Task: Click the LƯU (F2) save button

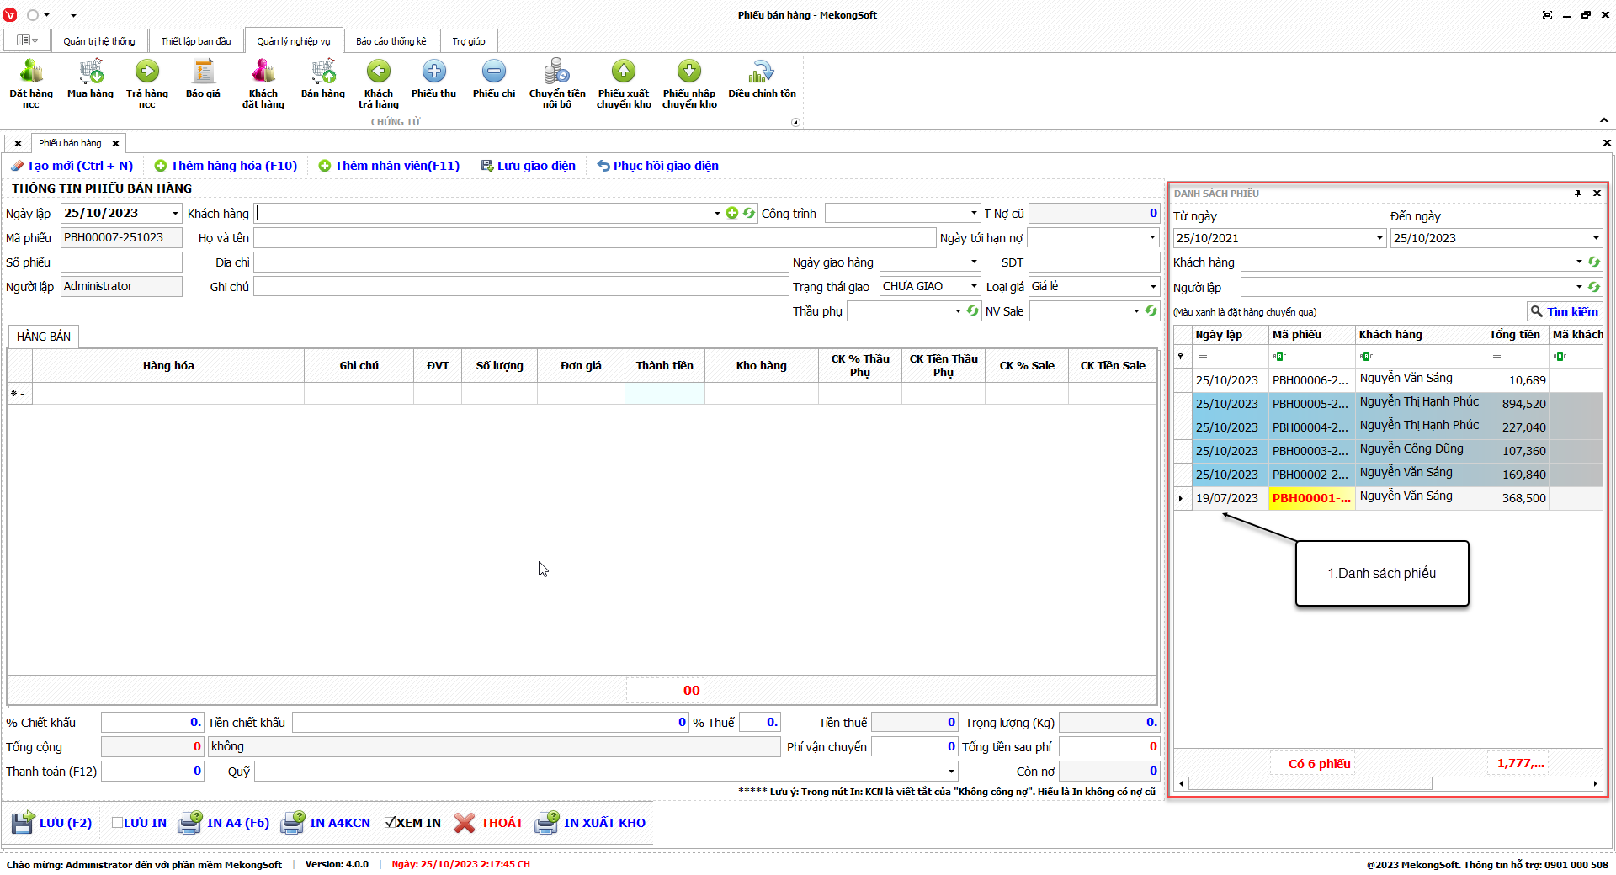Action: 52,823
